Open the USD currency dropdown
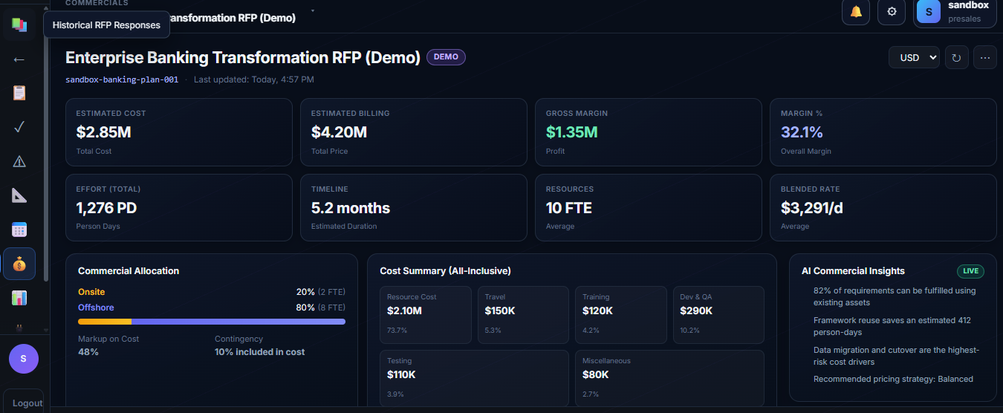Screen dimensions: 1003x413 click(x=914, y=57)
